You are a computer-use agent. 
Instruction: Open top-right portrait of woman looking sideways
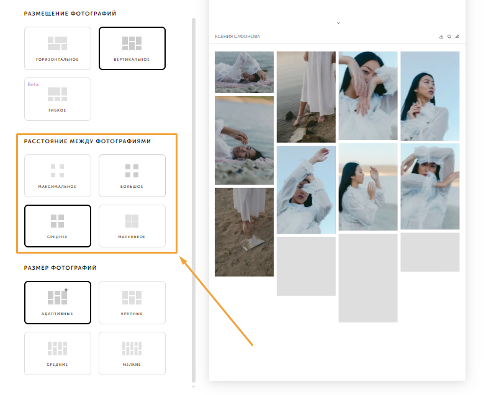click(x=430, y=96)
